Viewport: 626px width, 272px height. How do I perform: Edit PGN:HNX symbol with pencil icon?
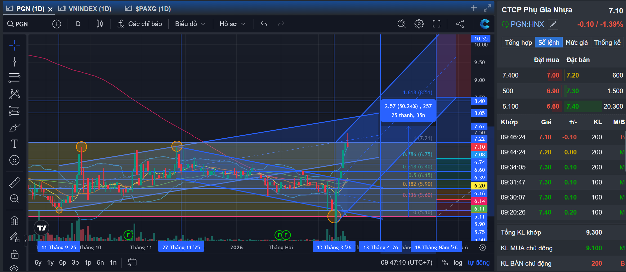coord(553,24)
